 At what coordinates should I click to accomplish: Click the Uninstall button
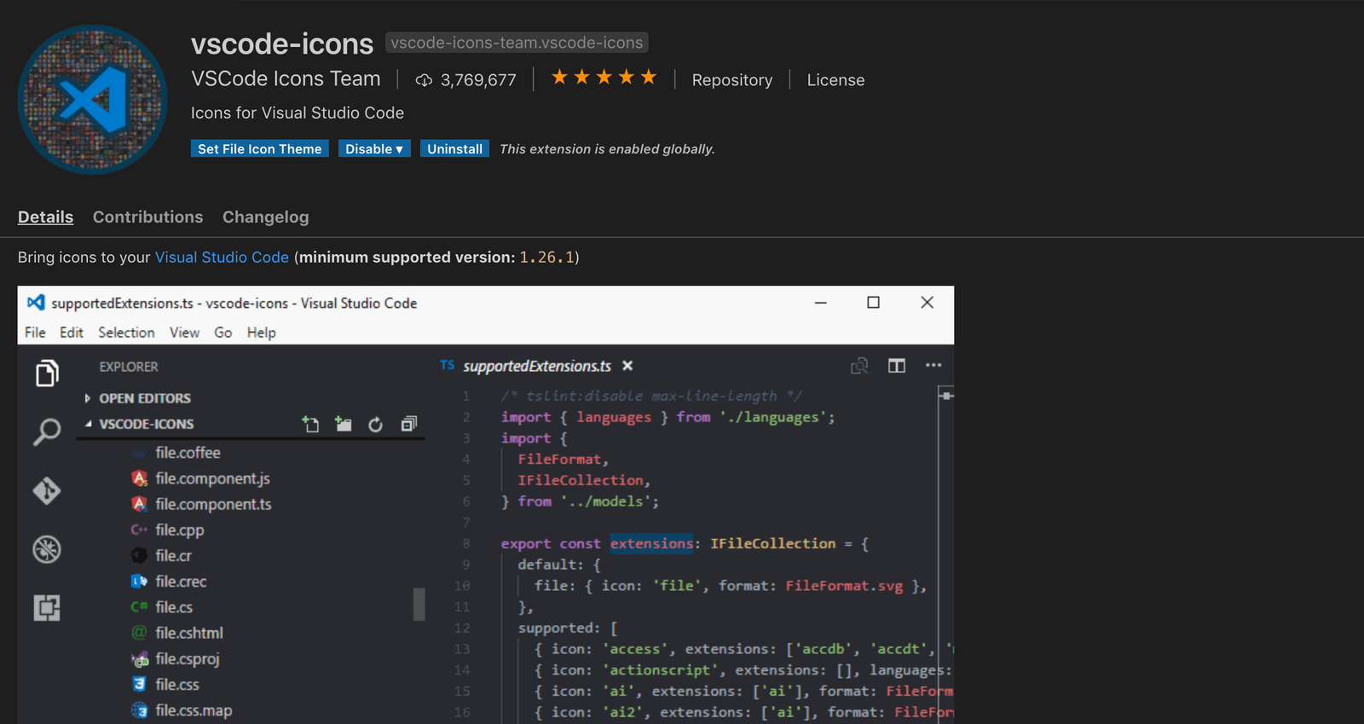(455, 148)
